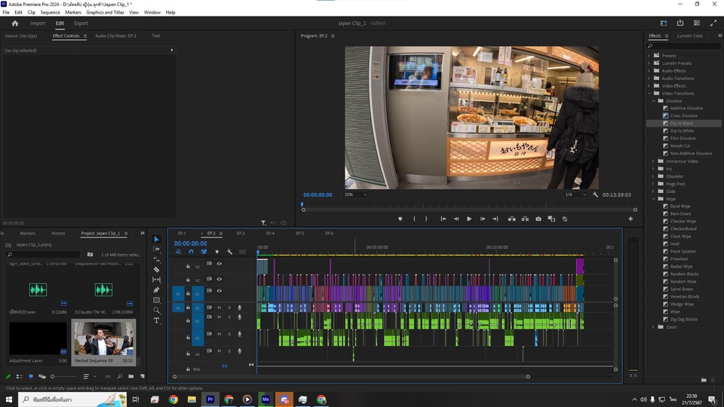
Task: Open timeline display settings wrench
Action: [229, 252]
